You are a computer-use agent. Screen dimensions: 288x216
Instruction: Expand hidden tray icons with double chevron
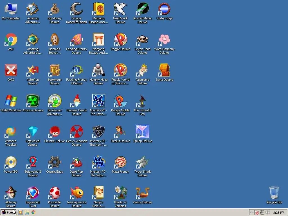coord(252,213)
